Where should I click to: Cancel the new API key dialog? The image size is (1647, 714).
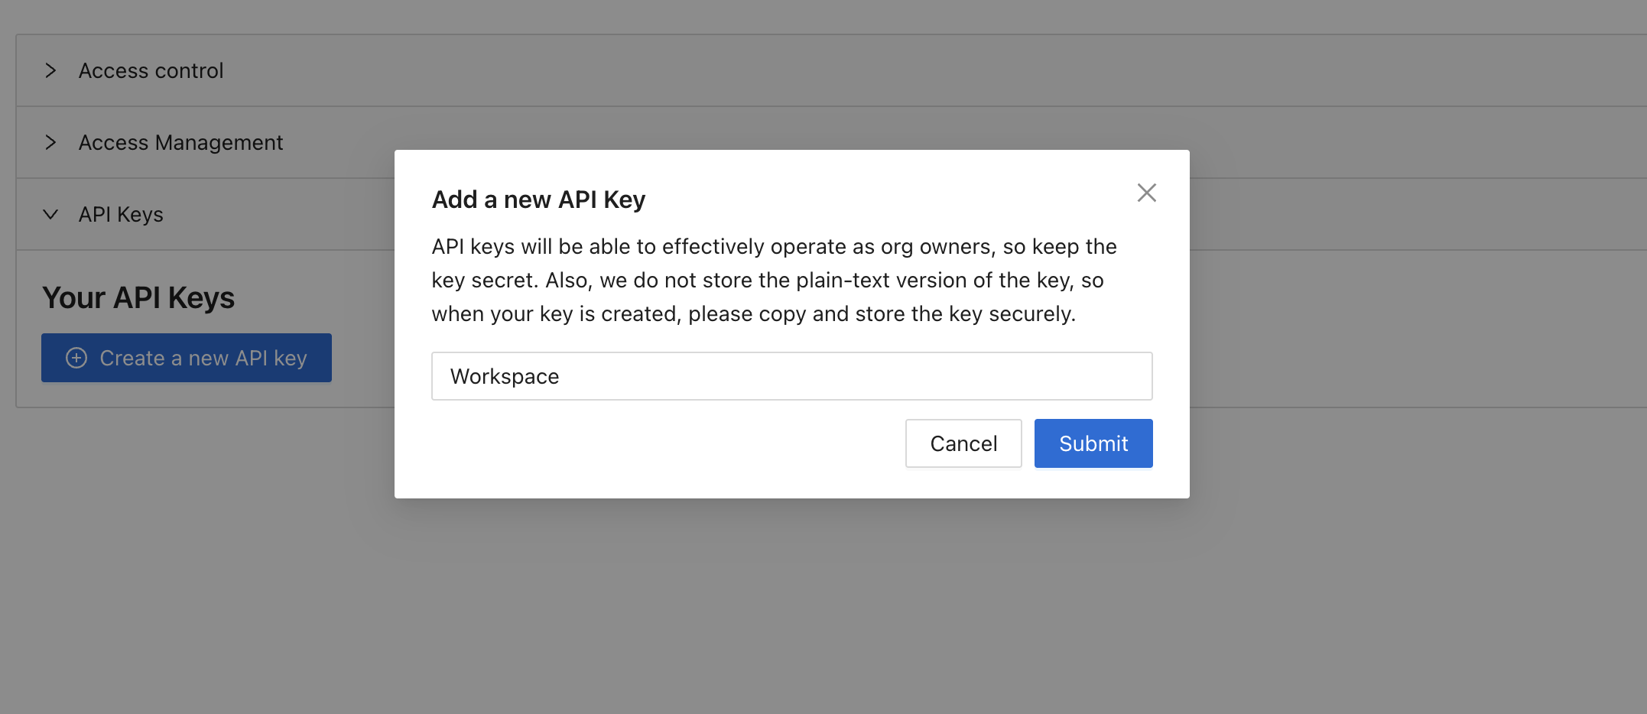pyautogui.click(x=963, y=443)
